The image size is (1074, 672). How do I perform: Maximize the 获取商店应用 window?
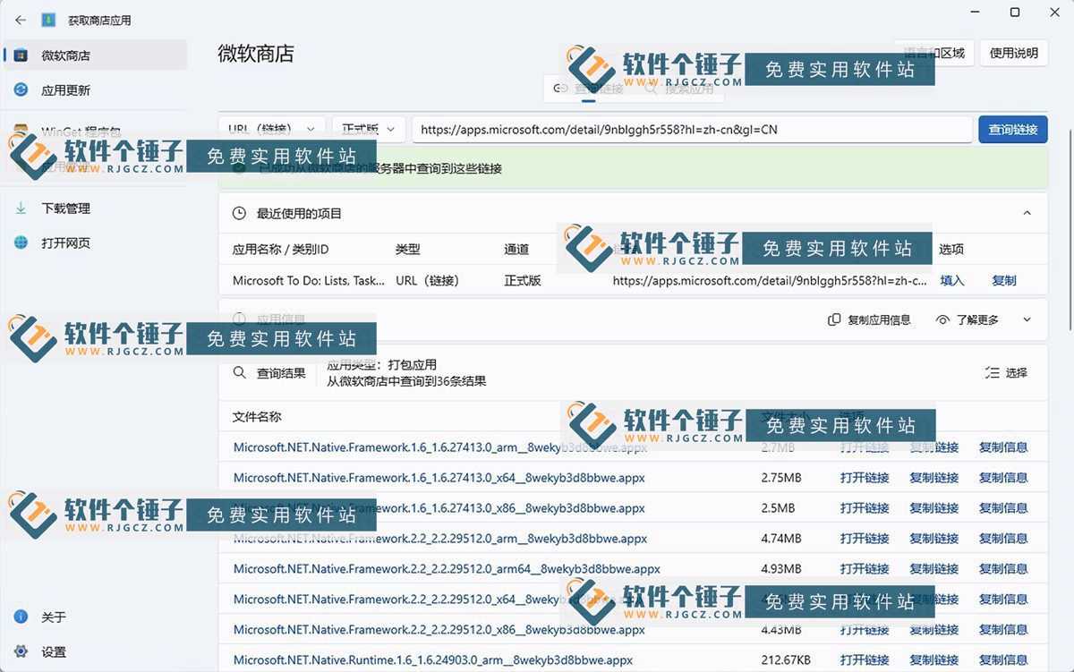tap(1015, 13)
